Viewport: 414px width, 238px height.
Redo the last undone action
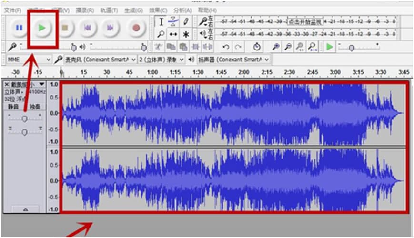pos(238,47)
